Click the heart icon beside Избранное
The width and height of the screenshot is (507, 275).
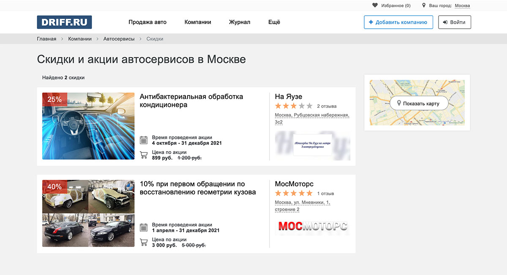pos(375,5)
